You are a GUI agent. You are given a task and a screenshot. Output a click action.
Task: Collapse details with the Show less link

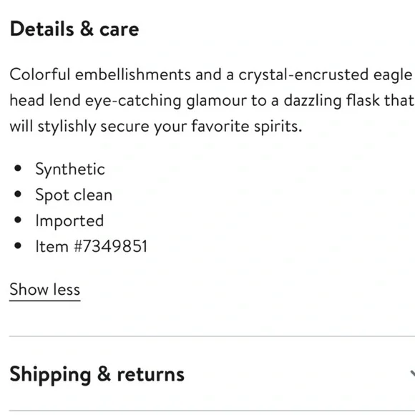click(x=45, y=290)
